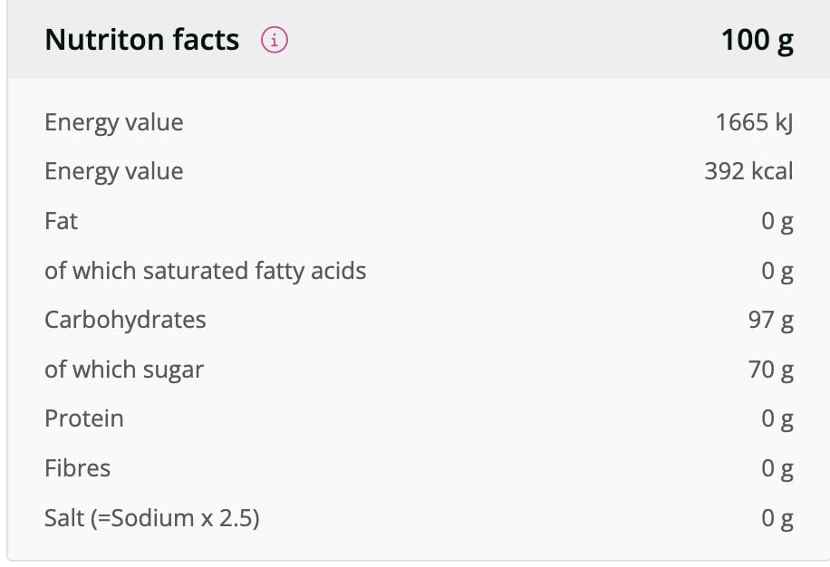Image resolution: width=830 pixels, height=567 pixels.
Task: Click the Fat 0 g value
Action: (777, 221)
